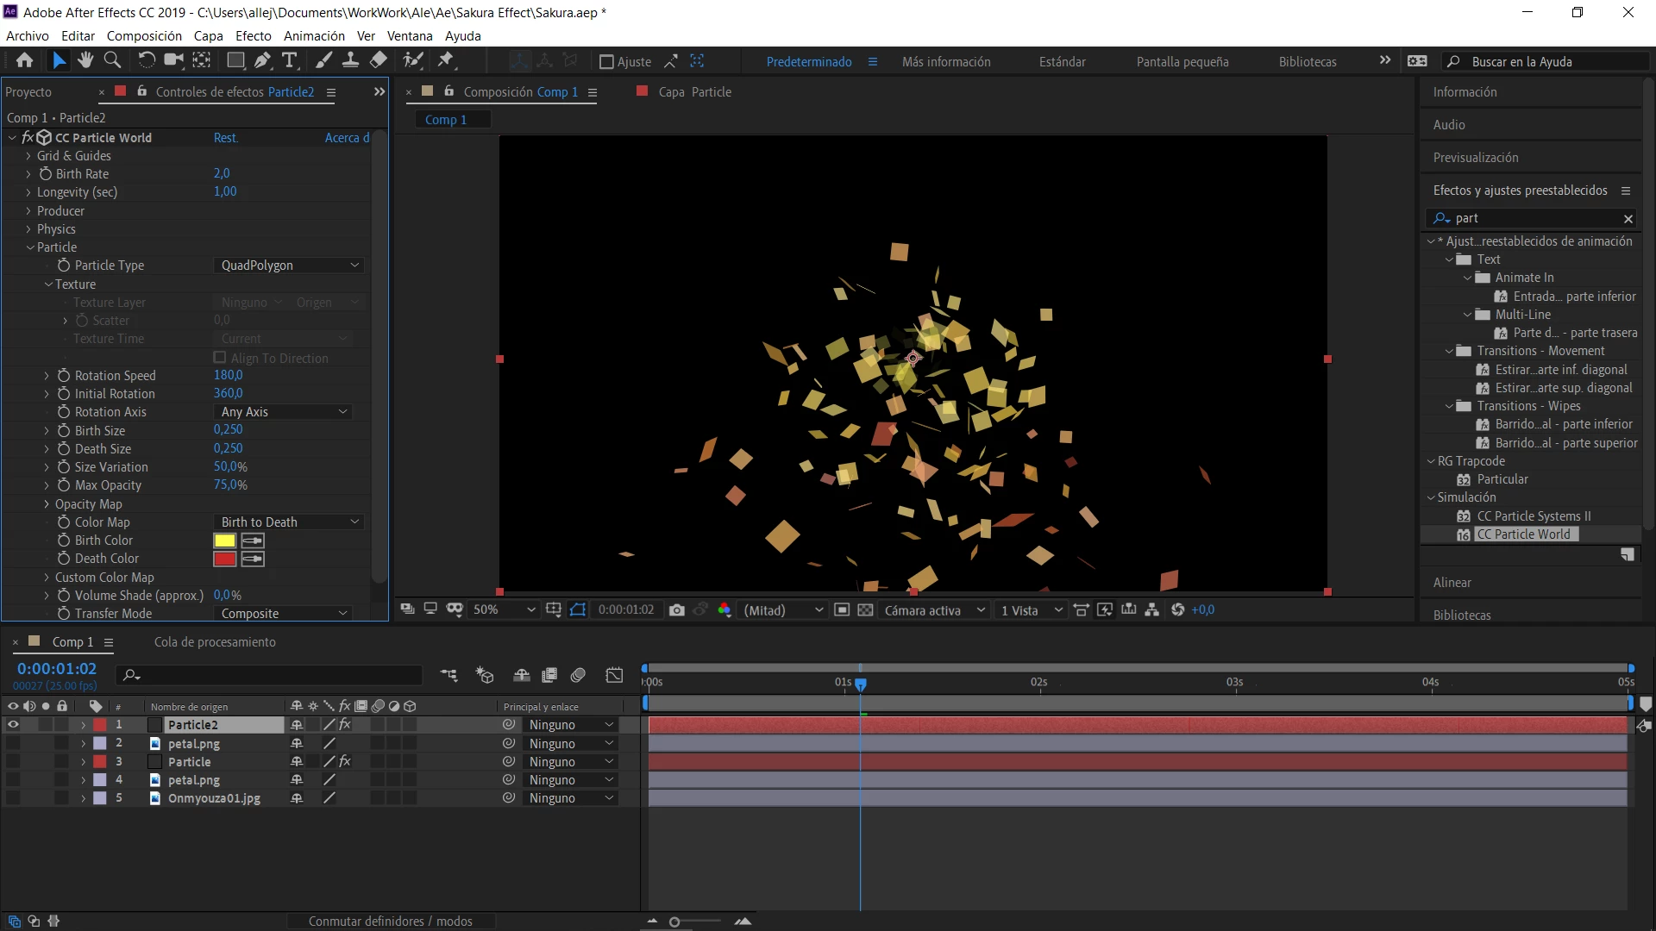This screenshot has height=931, width=1656.
Task: Select the Hand tool
Action: pyautogui.click(x=85, y=60)
